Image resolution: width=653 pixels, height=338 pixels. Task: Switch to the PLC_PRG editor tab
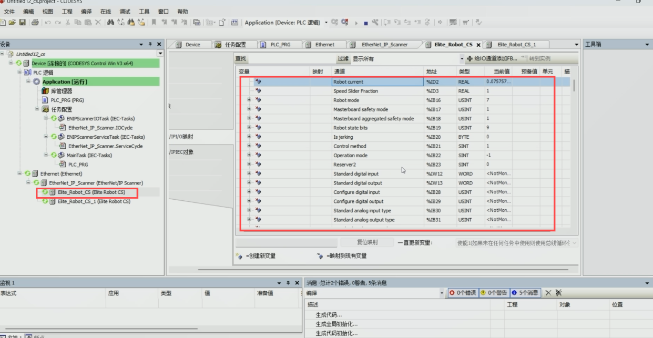(x=280, y=45)
